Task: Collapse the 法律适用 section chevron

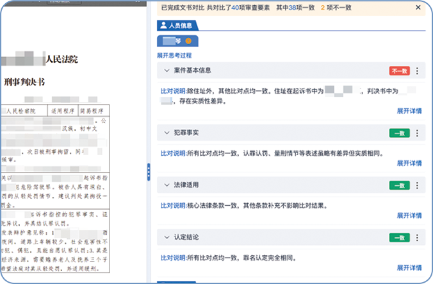Action: pyautogui.click(x=167, y=185)
